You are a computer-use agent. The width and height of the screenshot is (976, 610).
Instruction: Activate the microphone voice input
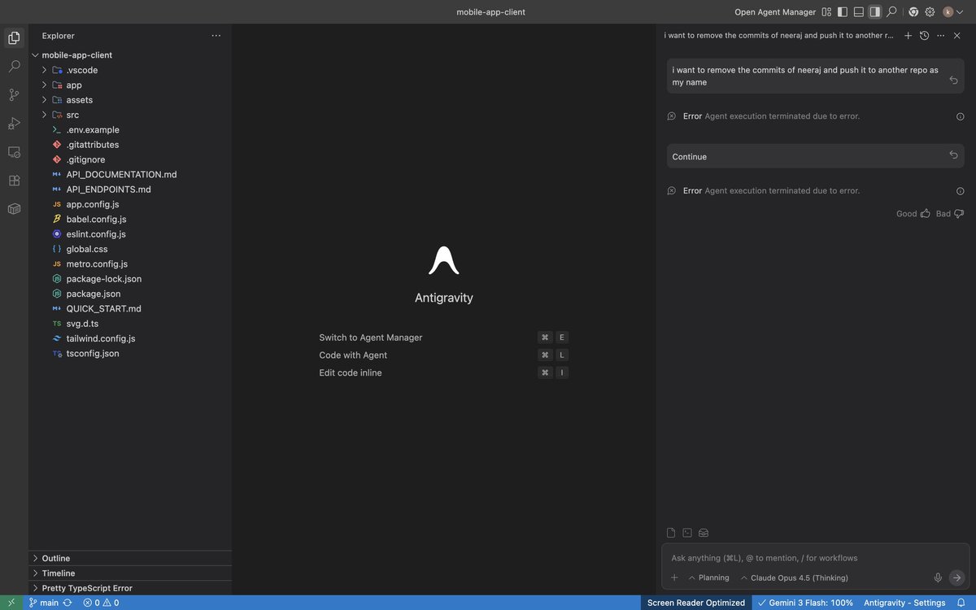[x=938, y=577]
